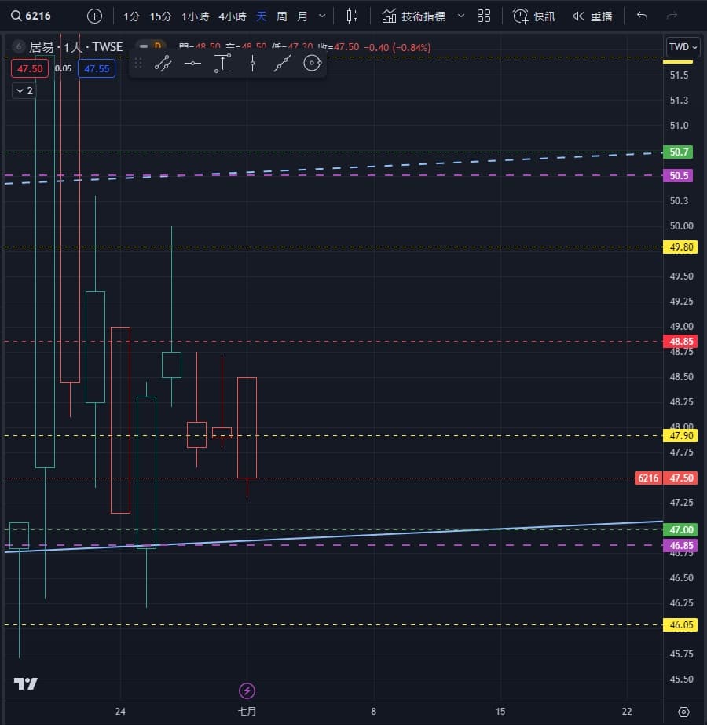The height and width of the screenshot is (725, 707).
Task: Open the 技術指標 indicators button
Action: coord(414,16)
